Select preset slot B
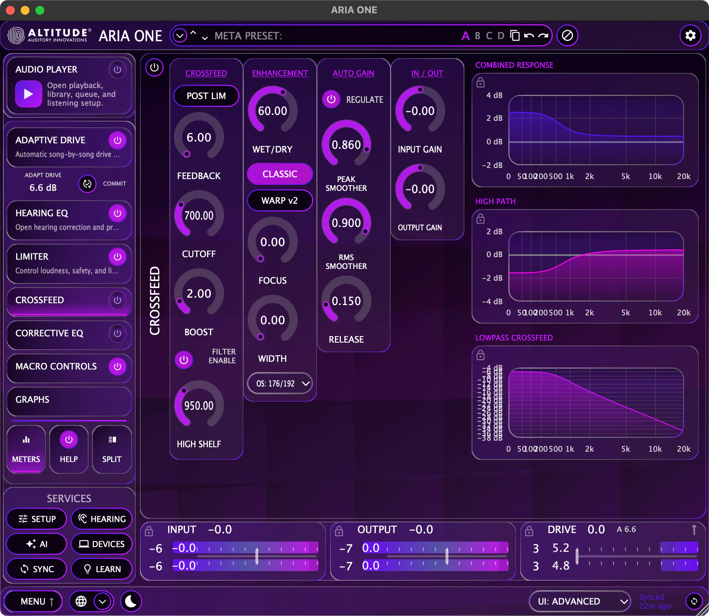 coord(478,36)
